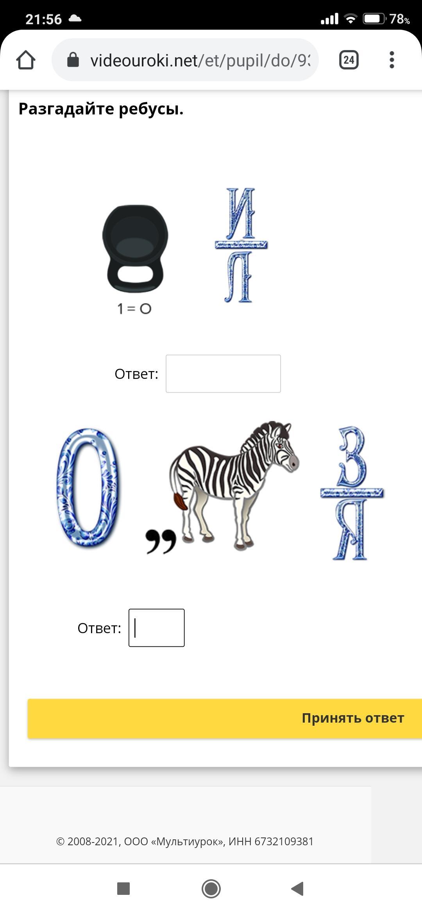Tap the Android home circle button
Screen dimensions: 422x914
click(x=211, y=889)
